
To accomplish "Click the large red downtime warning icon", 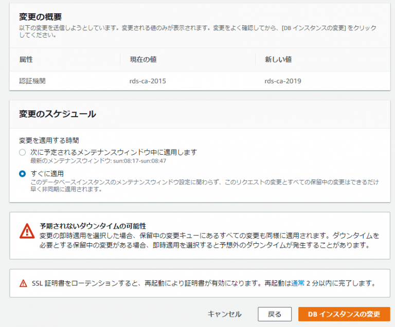I will (27, 231).
